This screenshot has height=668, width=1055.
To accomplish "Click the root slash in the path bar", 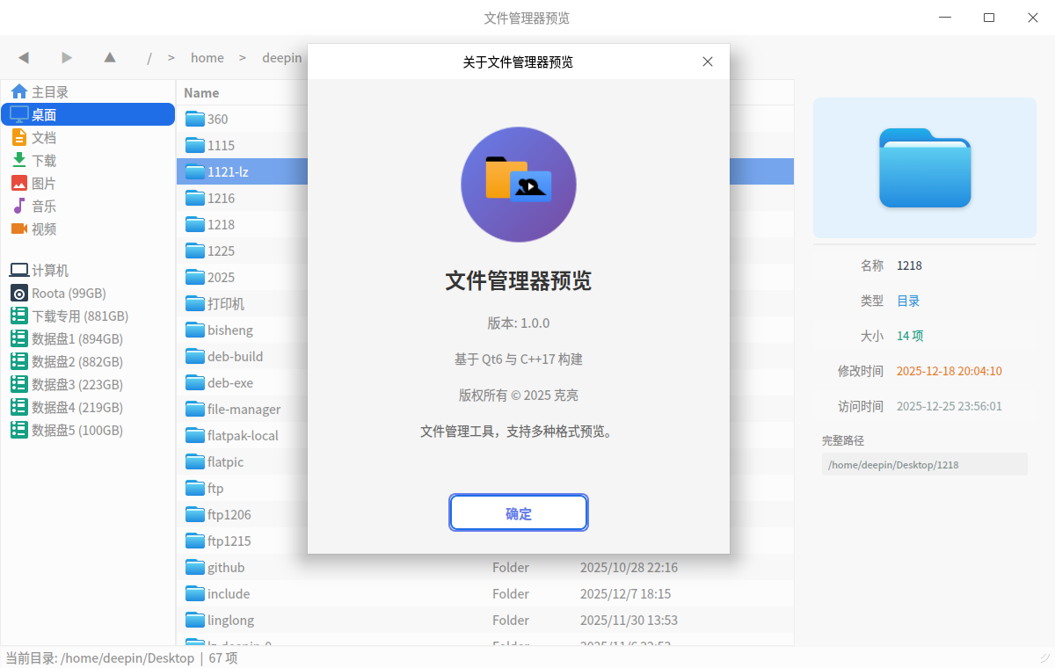I will pos(149,58).
